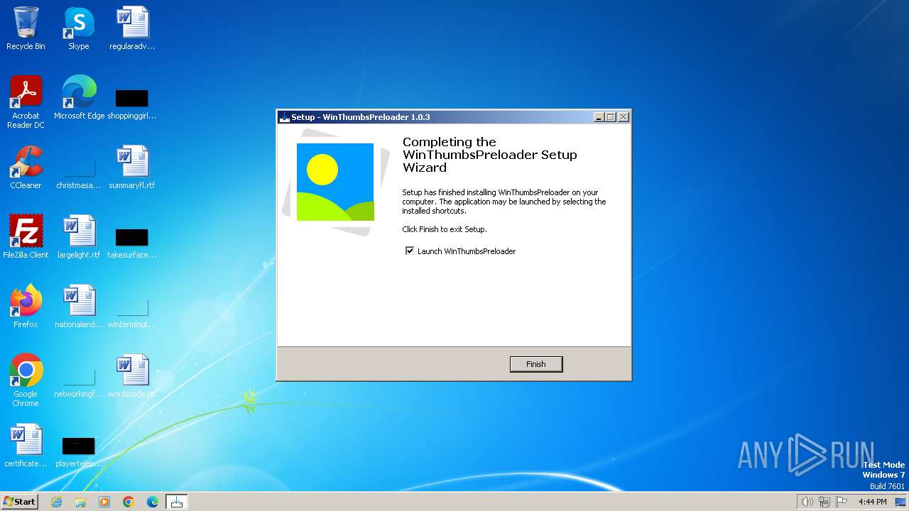Select the CCleaner desktop shortcut
Screen dimensions: 909x511
(26, 167)
